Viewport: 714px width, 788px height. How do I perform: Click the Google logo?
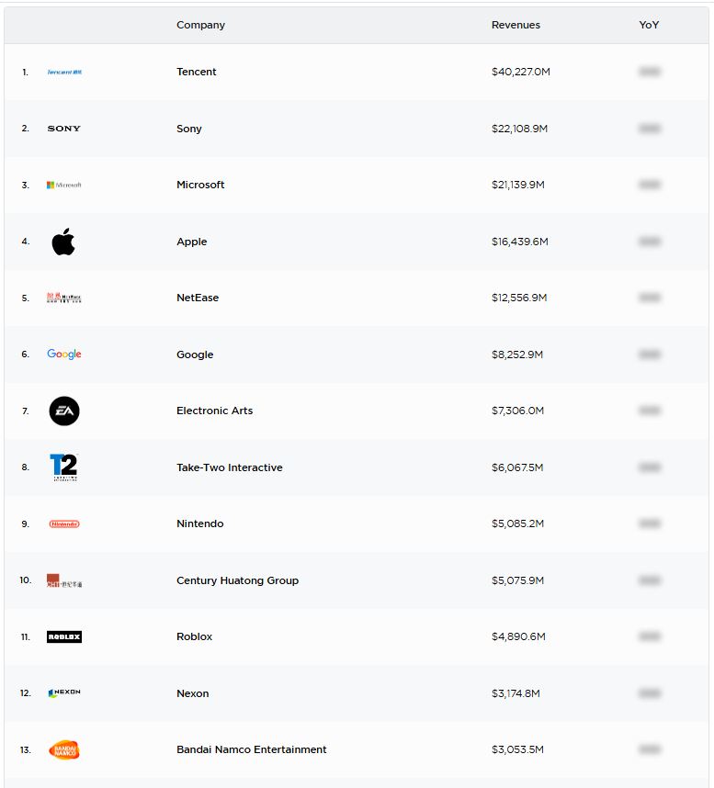[63, 355]
